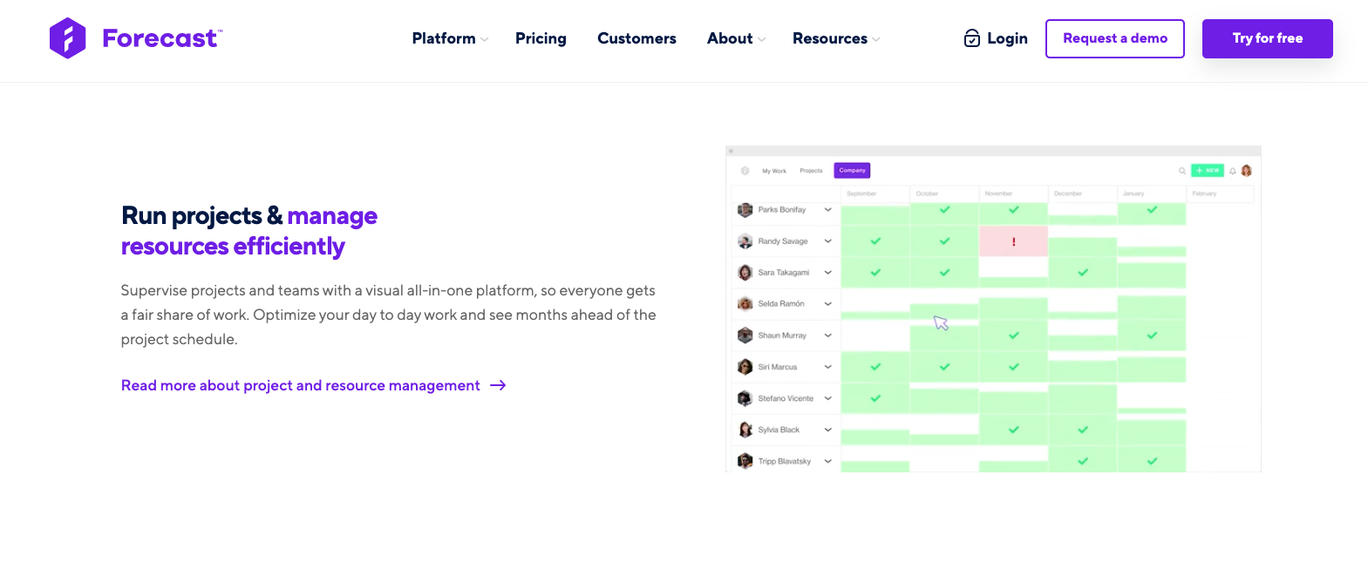
Task: Click the checkmark in Siri Marcus's September cell
Action: (875, 367)
